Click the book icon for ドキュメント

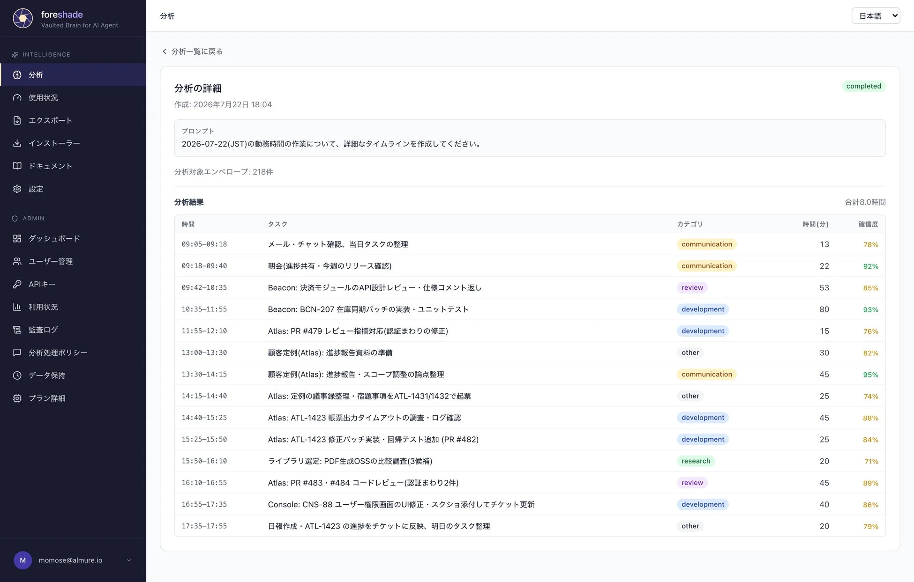tap(17, 166)
